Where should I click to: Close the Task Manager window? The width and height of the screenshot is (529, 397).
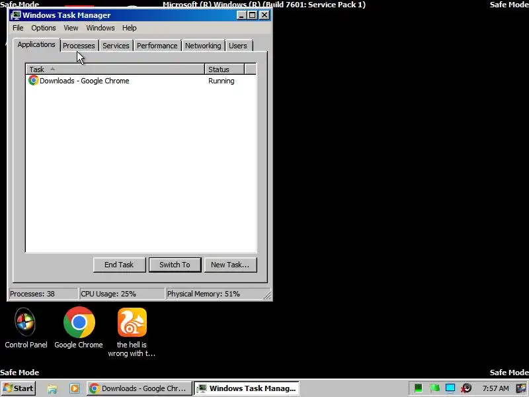264,15
